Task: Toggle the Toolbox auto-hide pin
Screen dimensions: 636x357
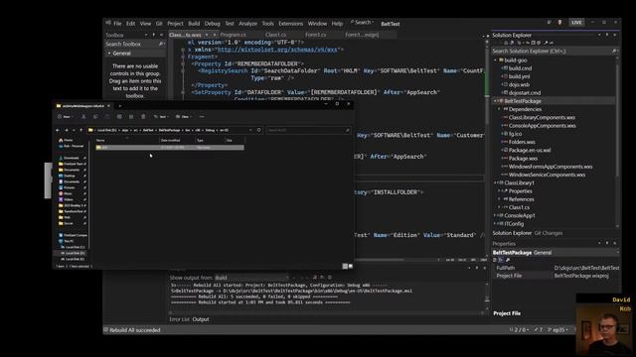Action: pos(154,35)
